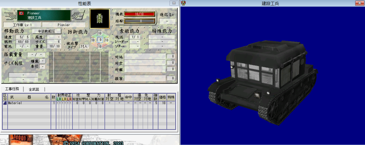Click the 射界修正 column header
The image size is (365, 145).
click(64, 95)
